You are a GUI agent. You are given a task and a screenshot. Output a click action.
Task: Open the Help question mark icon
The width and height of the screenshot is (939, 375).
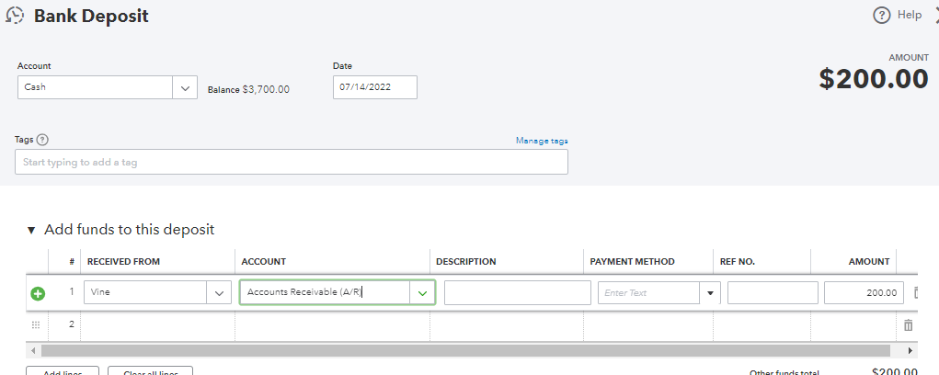882,15
